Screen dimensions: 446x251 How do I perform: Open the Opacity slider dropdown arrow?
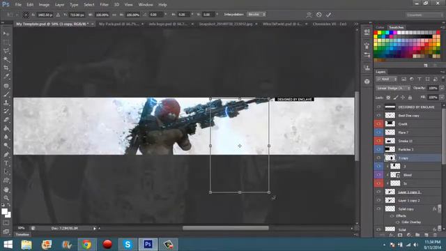[x=442, y=89]
